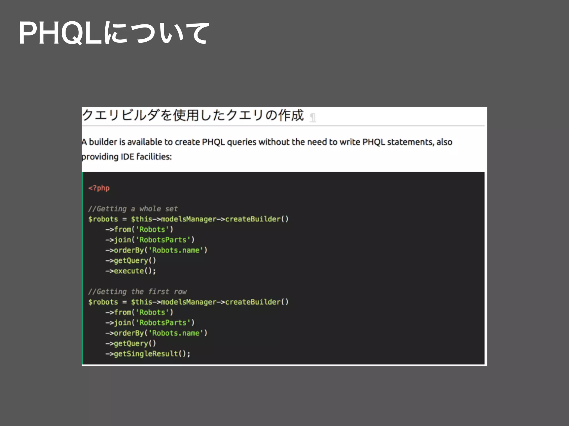The width and height of the screenshot is (569, 426).
Task: Click the 'A builder is available' sentence
Action: pos(267,142)
